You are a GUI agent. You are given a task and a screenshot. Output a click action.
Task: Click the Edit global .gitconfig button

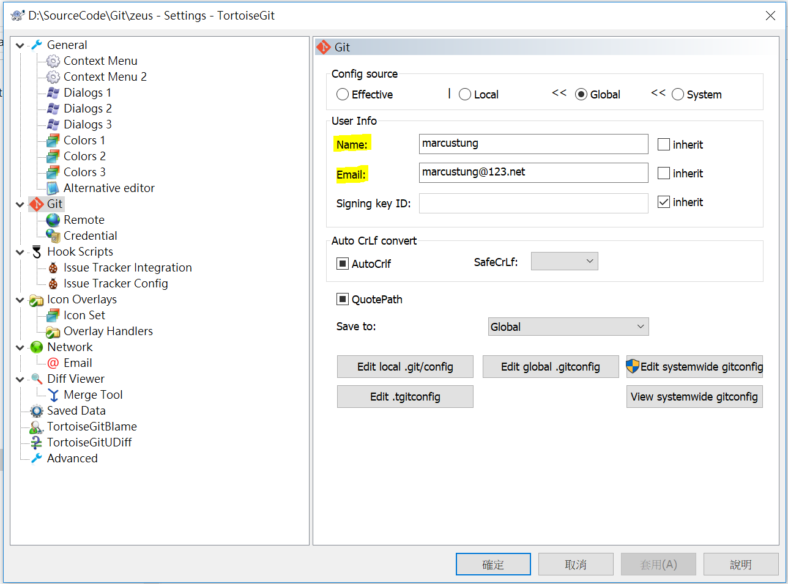(550, 366)
